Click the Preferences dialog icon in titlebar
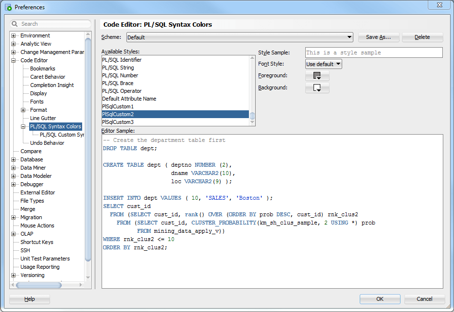Image resolution: width=454 pixels, height=312 pixels. coord(8,7)
